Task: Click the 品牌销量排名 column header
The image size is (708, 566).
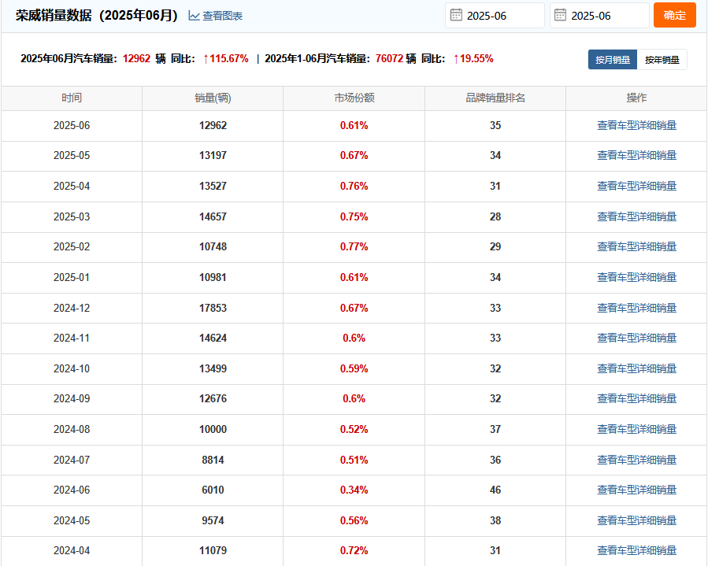Action: [495, 98]
